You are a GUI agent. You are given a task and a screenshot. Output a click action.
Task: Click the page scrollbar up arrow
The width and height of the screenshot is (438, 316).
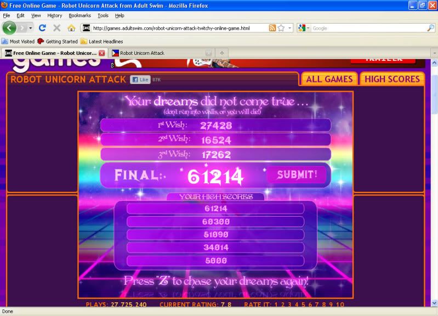434,63
